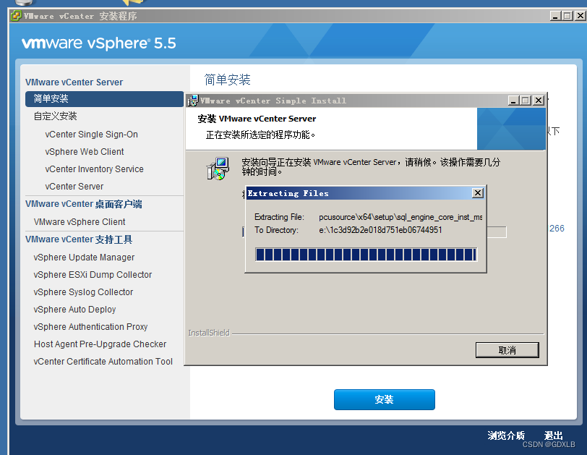The height and width of the screenshot is (455, 587).
Task: Close the vCenter Simple Install window
Action: point(539,101)
